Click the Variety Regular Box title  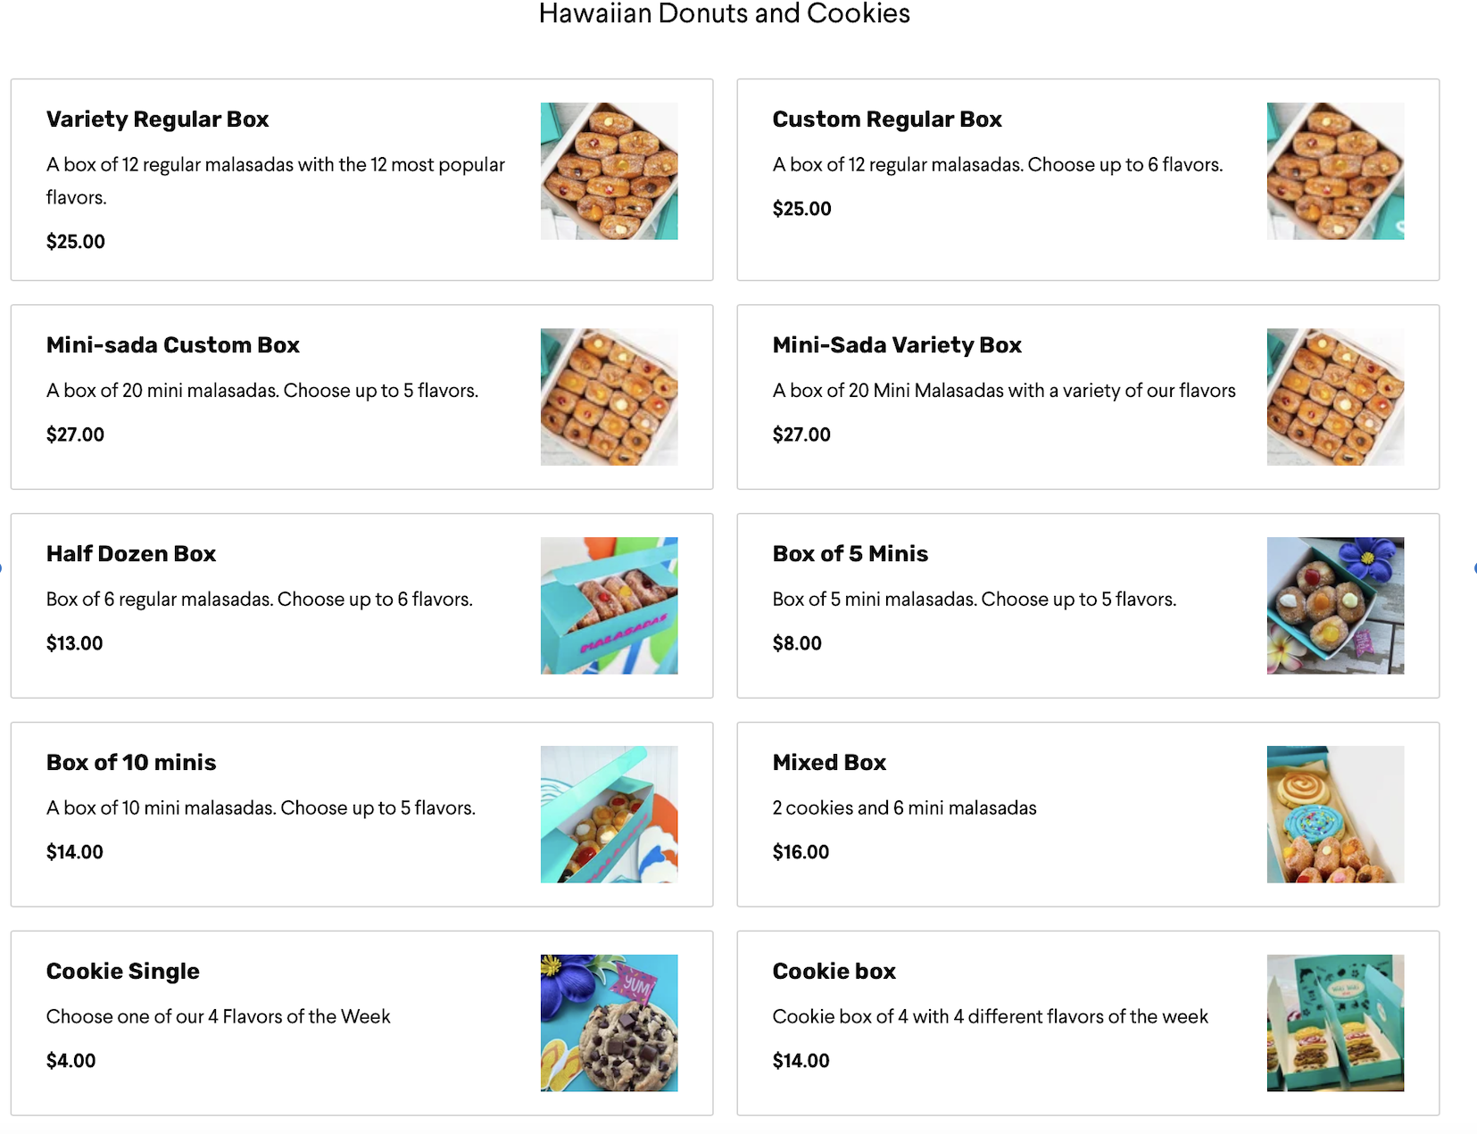pos(157,120)
